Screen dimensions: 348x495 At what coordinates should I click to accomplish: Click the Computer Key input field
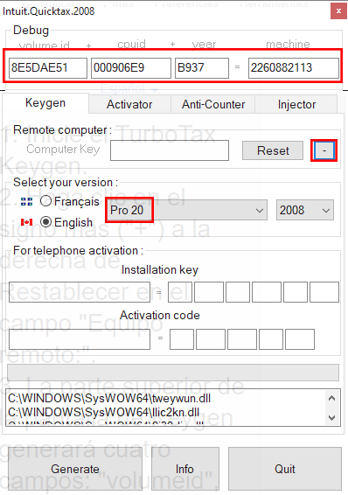(x=170, y=150)
